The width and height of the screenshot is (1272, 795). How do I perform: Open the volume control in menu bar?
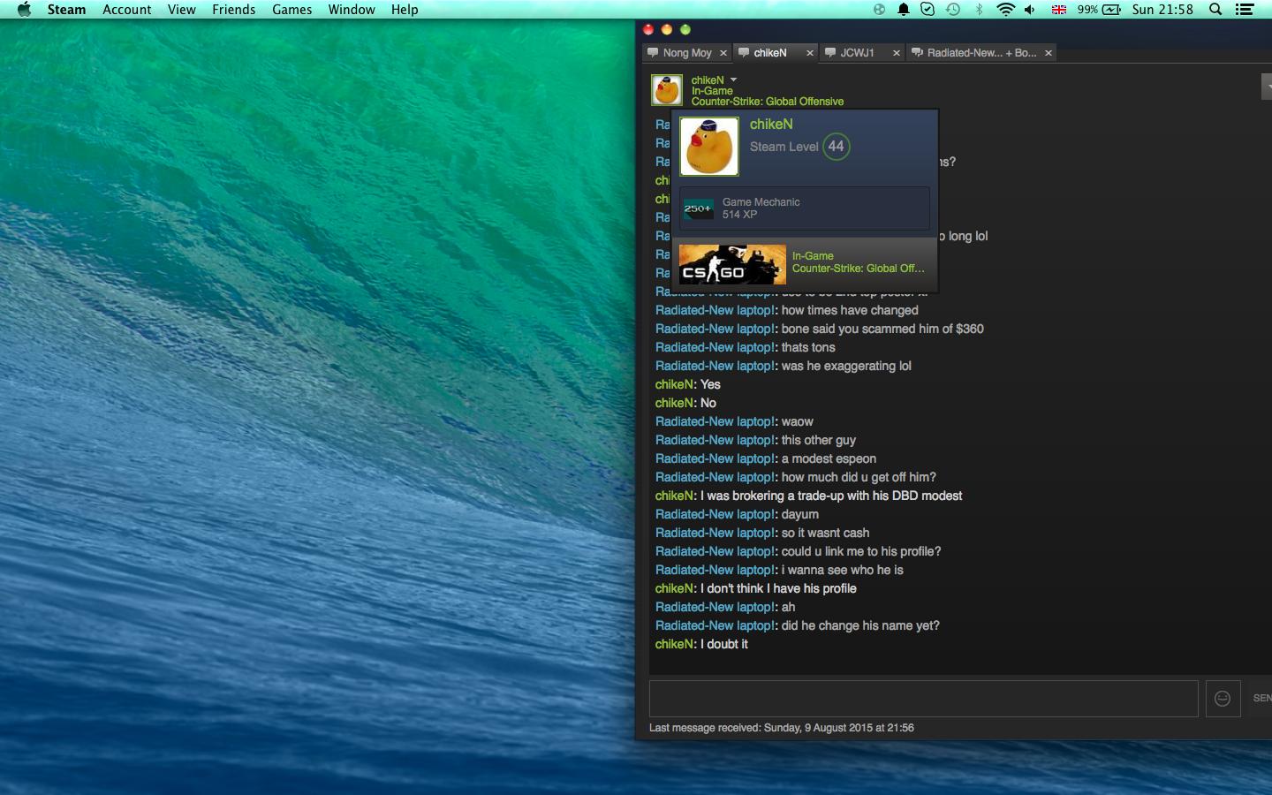(x=1030, y=10)
